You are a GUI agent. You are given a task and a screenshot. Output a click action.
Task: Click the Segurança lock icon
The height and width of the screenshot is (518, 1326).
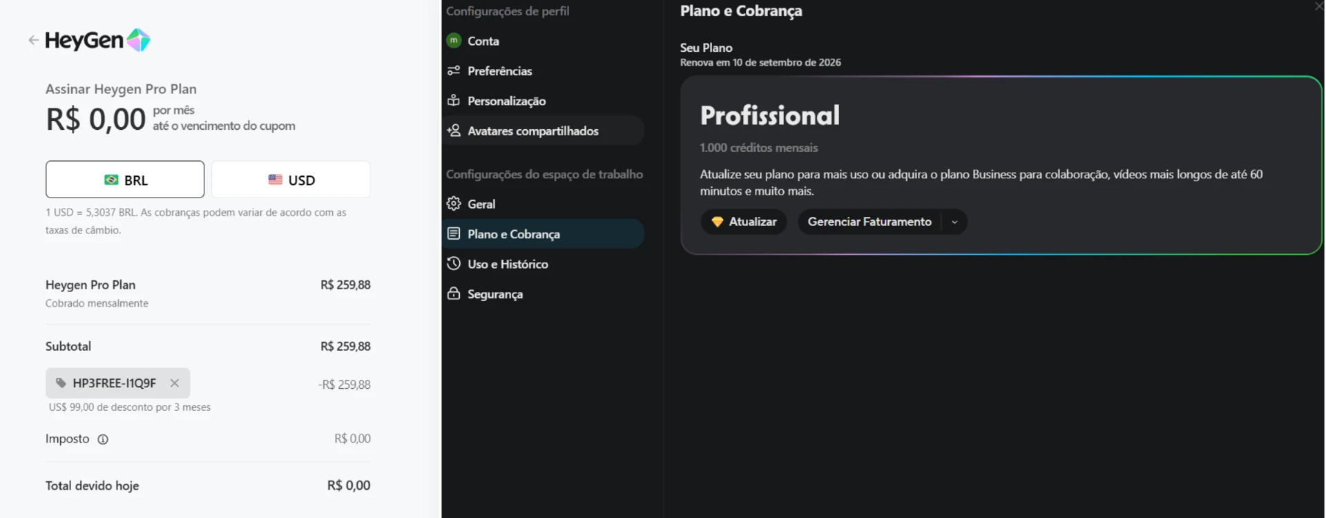click(x=454, y=294)
